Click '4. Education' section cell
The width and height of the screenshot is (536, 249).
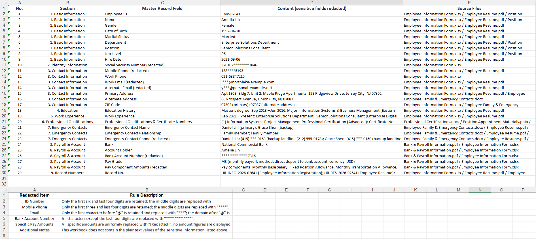point(67,110)
